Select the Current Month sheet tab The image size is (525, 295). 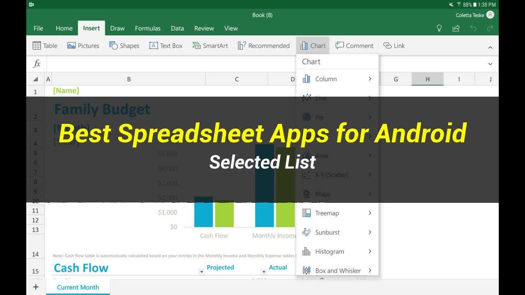78,287
